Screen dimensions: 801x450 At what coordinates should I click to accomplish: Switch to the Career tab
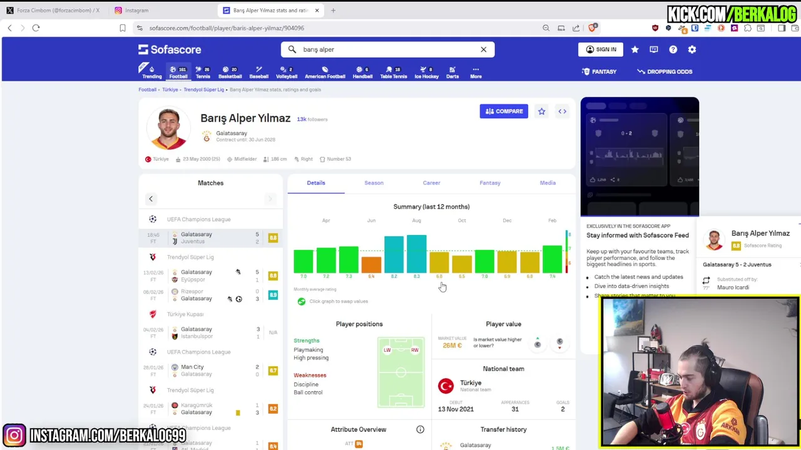pos(431,183)
